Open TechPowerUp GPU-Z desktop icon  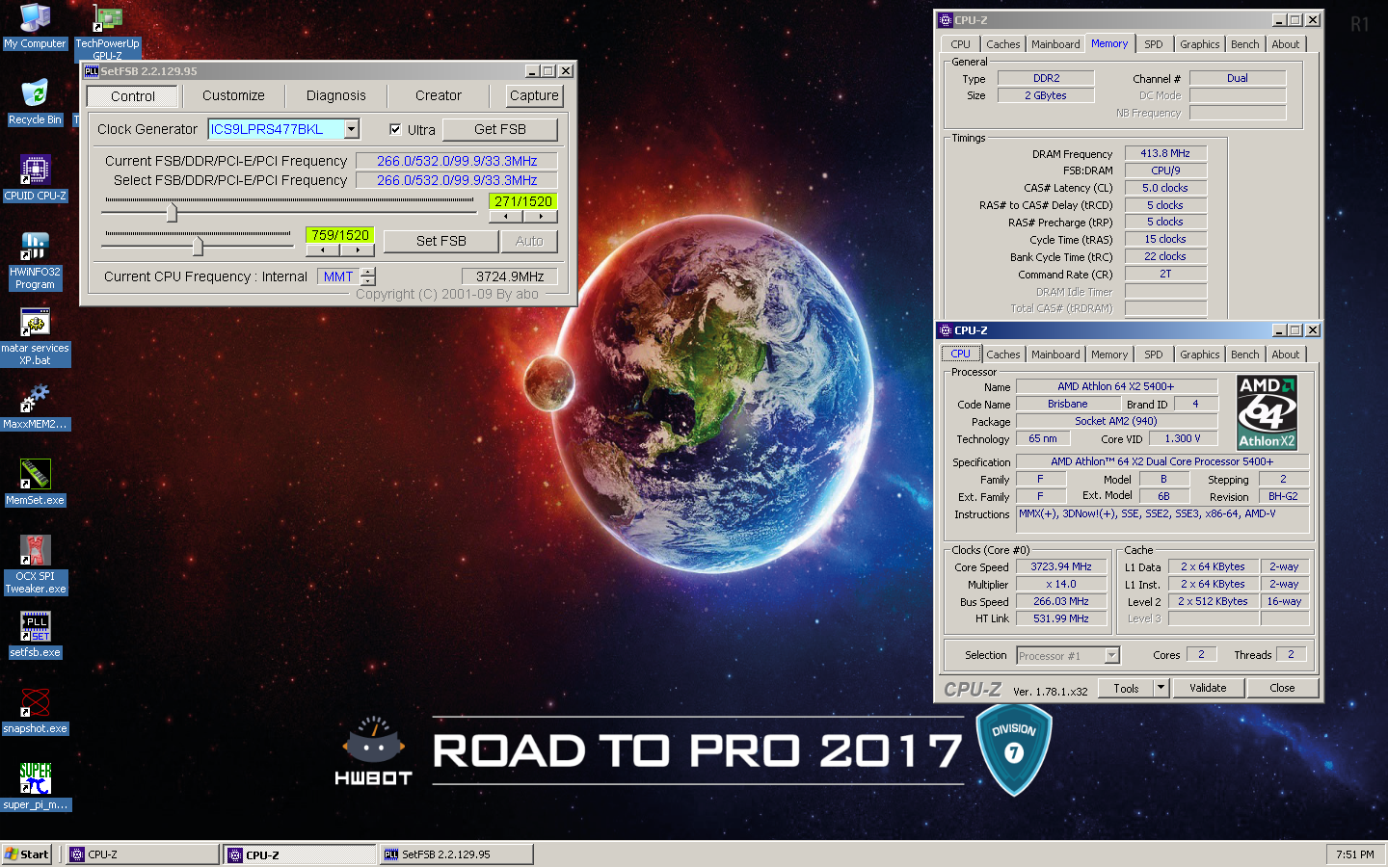tap(107, 31)
